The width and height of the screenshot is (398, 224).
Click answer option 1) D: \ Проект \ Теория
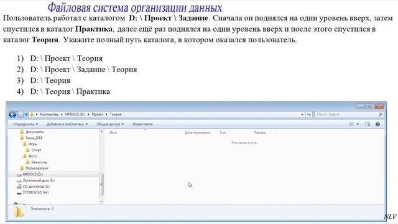click(x=60, y=58)
